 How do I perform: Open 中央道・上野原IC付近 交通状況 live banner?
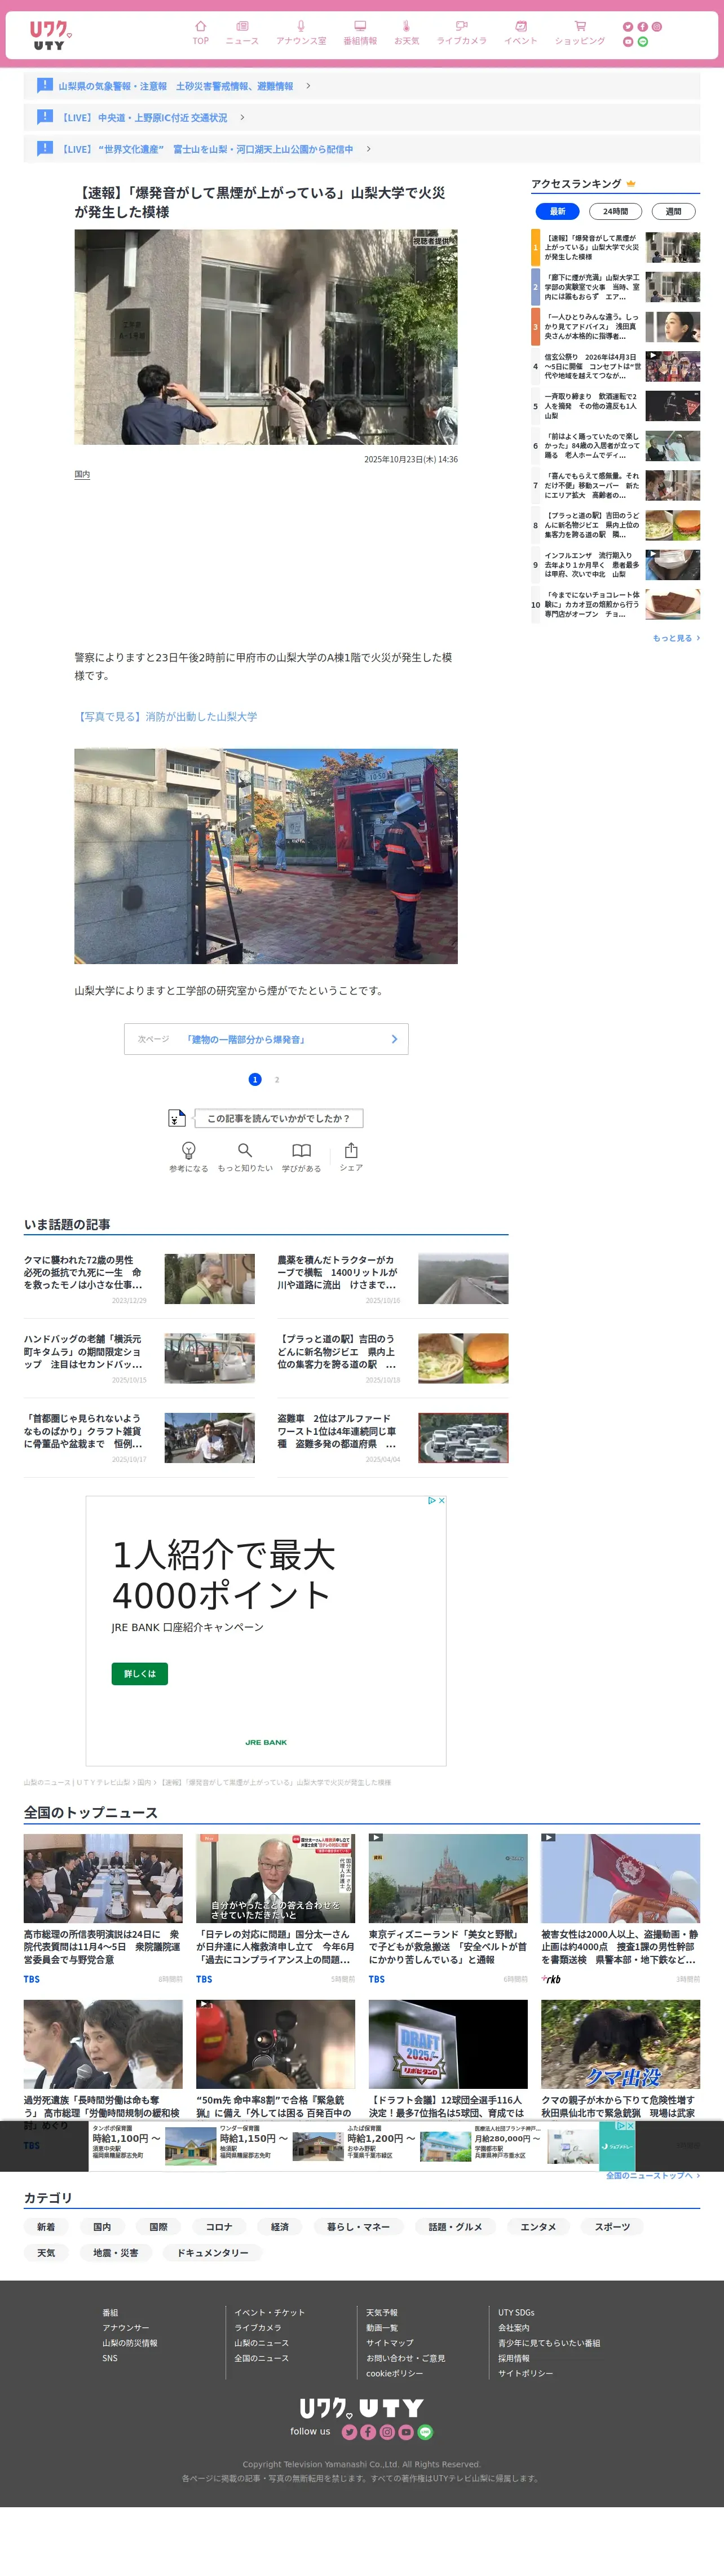[362, 117]
